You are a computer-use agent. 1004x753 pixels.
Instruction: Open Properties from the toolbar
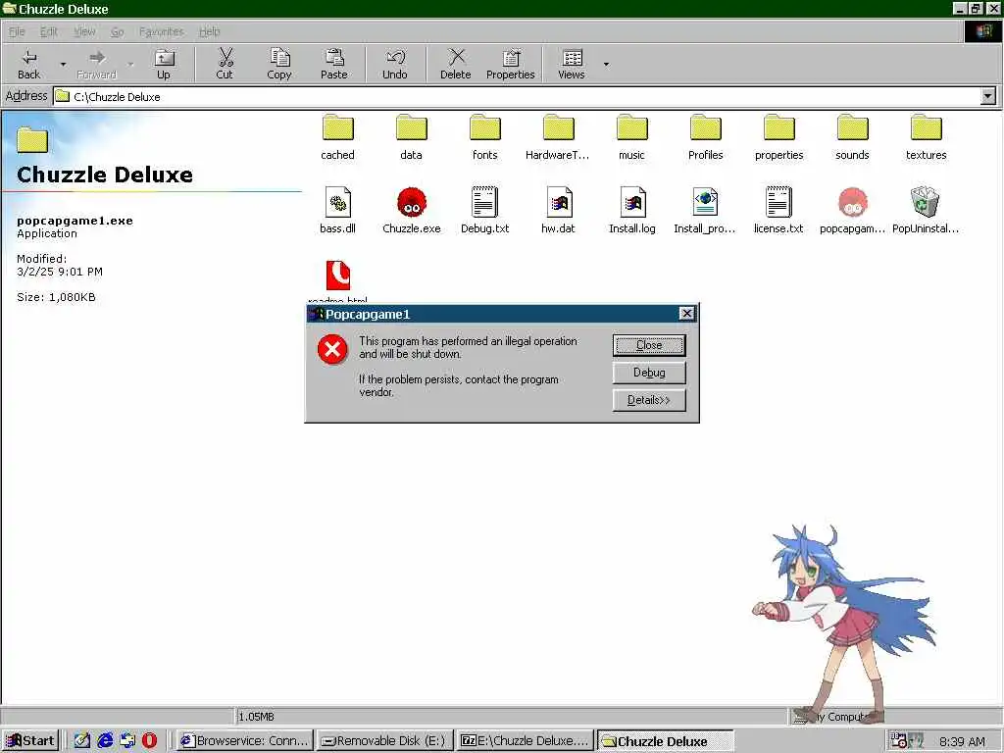point(510,64)
